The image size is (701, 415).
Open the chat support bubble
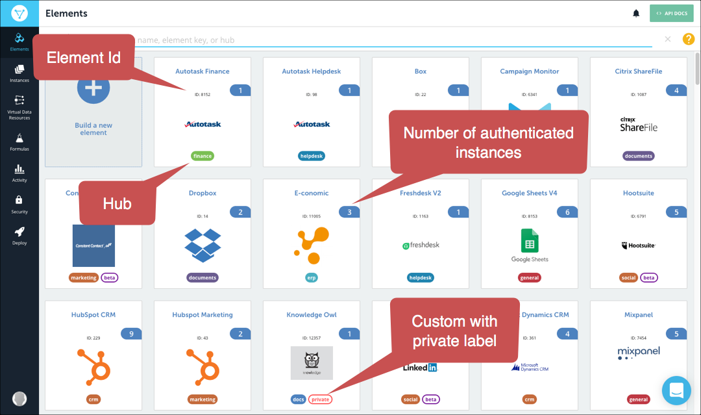coord(676,390)
